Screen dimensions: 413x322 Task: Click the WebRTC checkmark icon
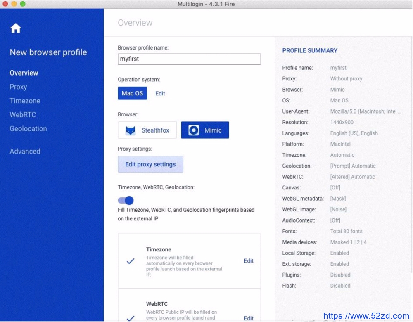point(131,318)
